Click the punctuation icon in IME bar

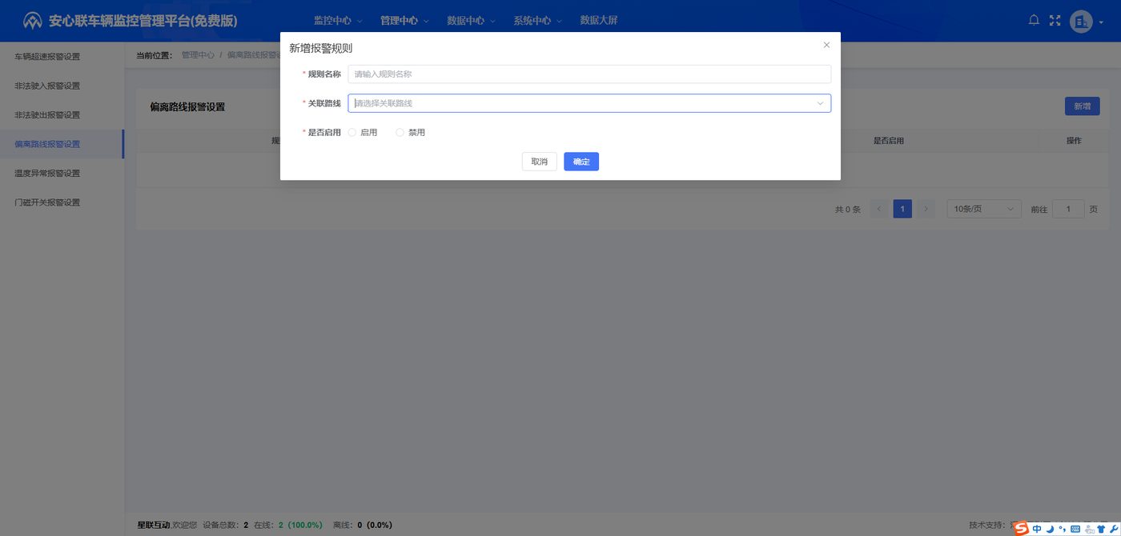pyautogui.click(x=1063, y=529)
